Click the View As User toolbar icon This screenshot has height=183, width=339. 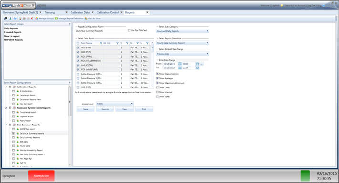[x=86, y=19]
